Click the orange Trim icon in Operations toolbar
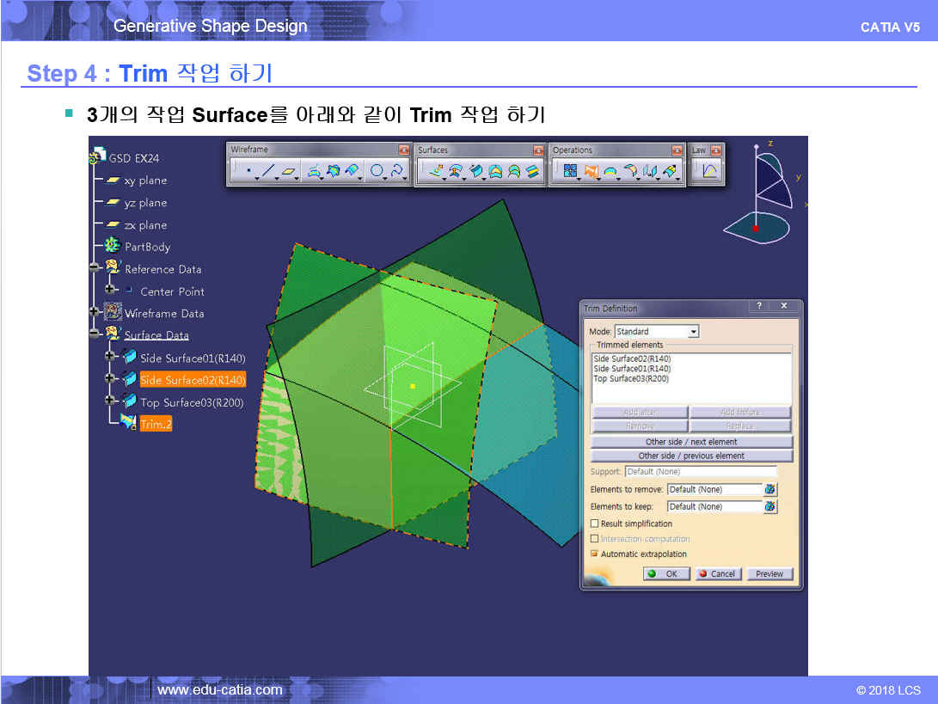This screenshot has height=704, width=938. [591, 171]
